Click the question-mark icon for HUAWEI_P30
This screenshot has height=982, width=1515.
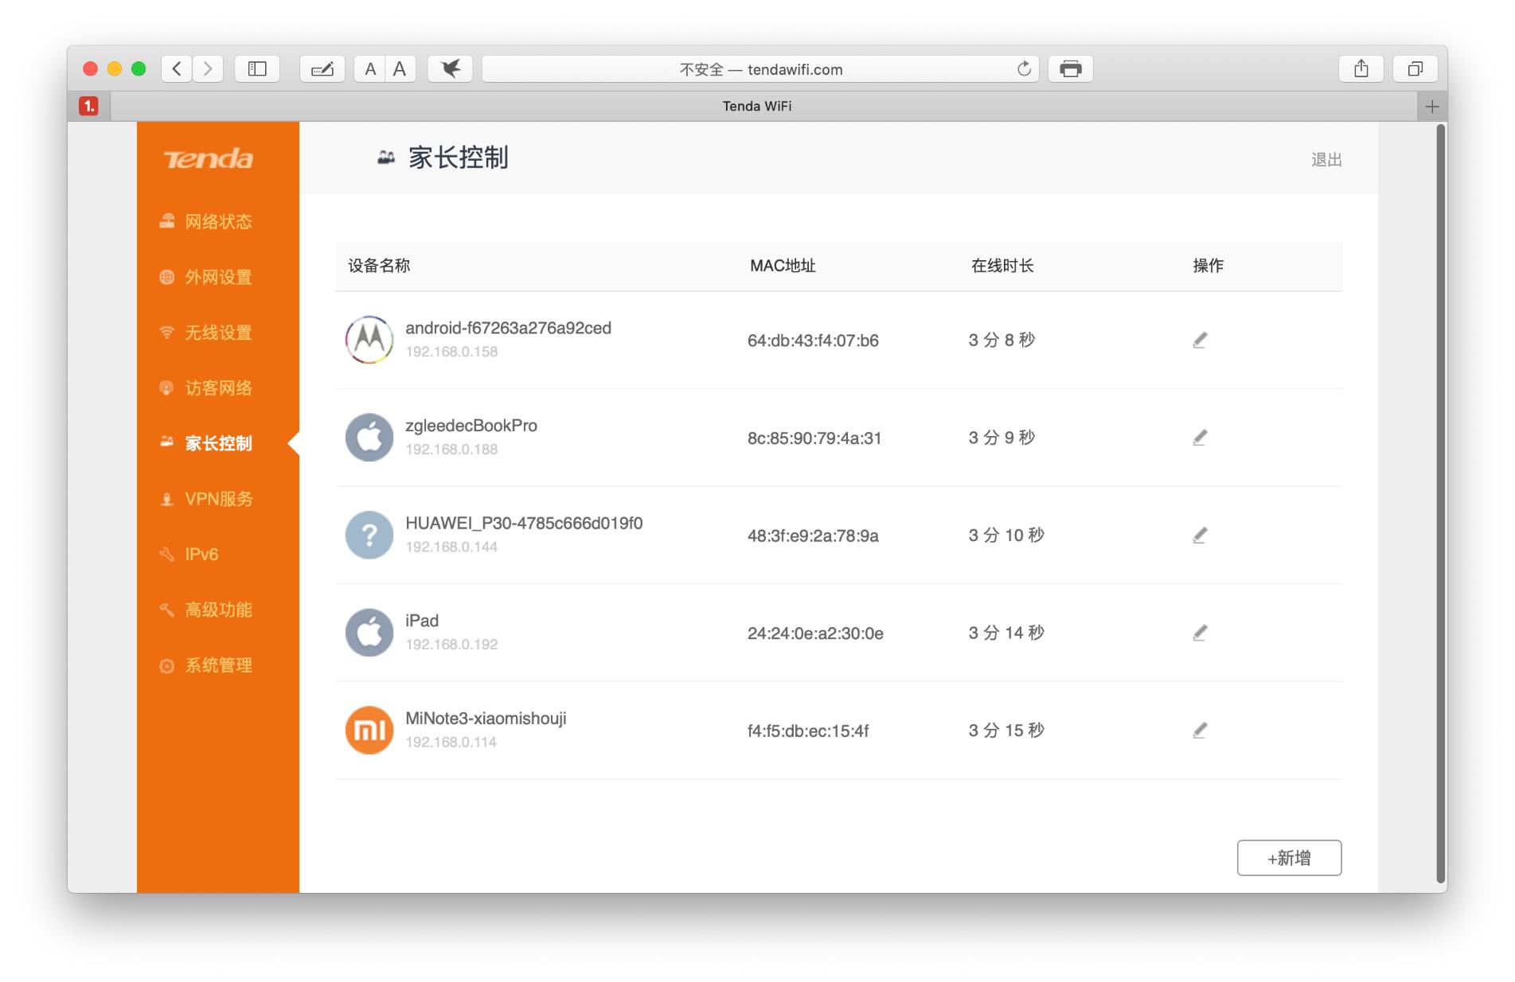tap(369, 535)
